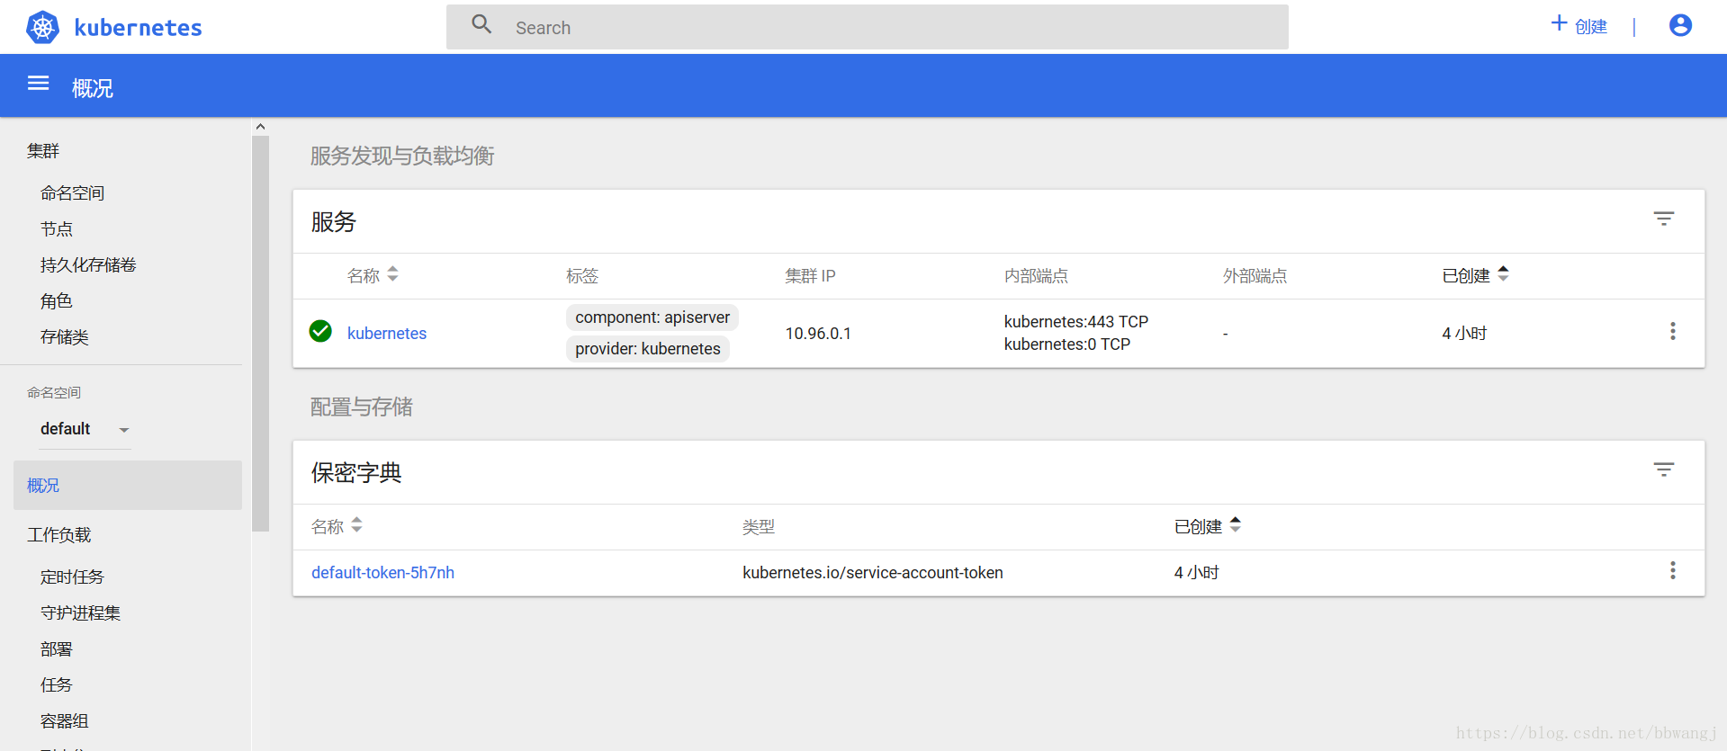Screen dimensions: 1727x751
Task: Open the default-token-5h7nh secret link
Action: 382,572
